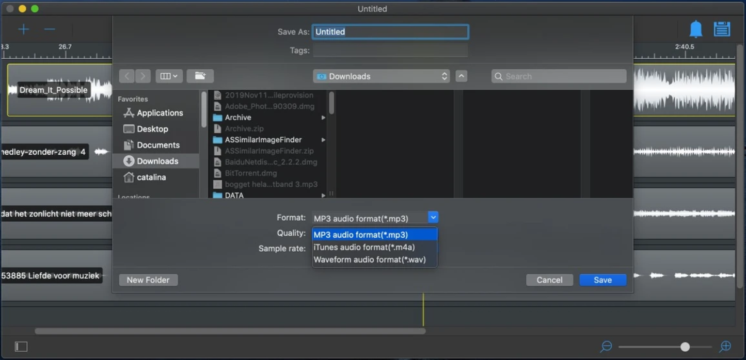Viewport: 746px width, 360px height.
Task: Click the yellow playhead marker line
Action: (x=423, y=309)
